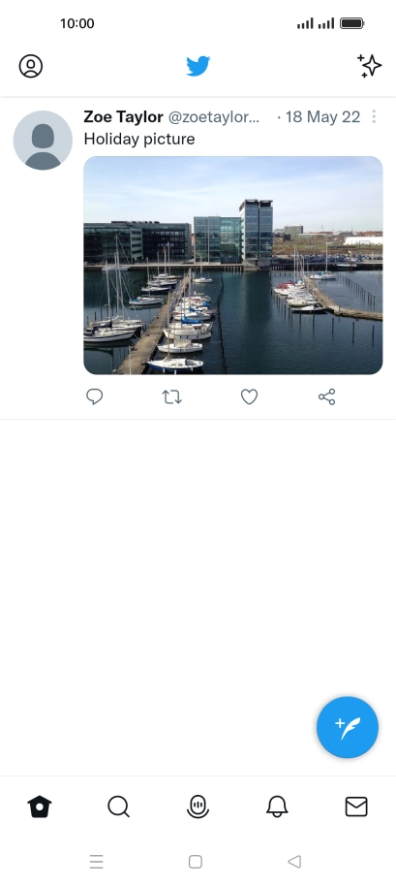Tap the Android back navigation button
This screenshot has height=886, width=396.
(x=294, y=862)
